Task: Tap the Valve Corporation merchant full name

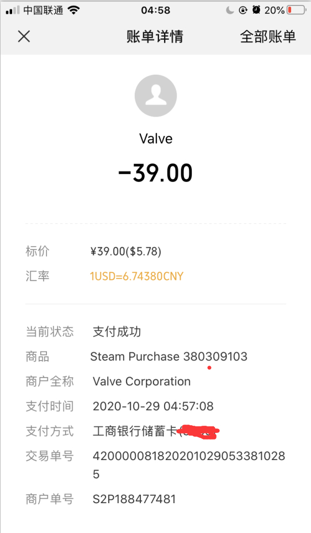Action: (x=141, y=382)
